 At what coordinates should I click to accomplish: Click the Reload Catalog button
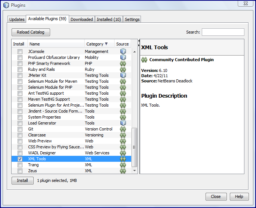pyautogui.click(x=31, y=32)
